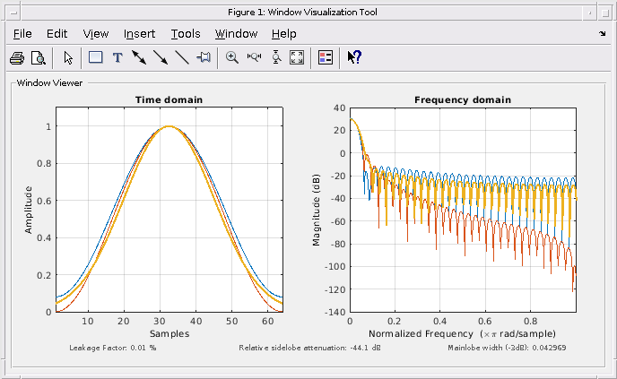Activate the vertical Zoom Y tool
Viewport: 617px width, 379px height.
(x=276, y=57)
